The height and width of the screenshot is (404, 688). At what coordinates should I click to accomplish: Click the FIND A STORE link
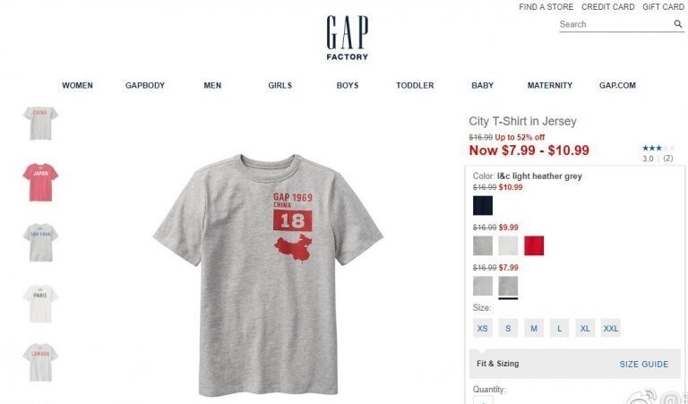546,7
